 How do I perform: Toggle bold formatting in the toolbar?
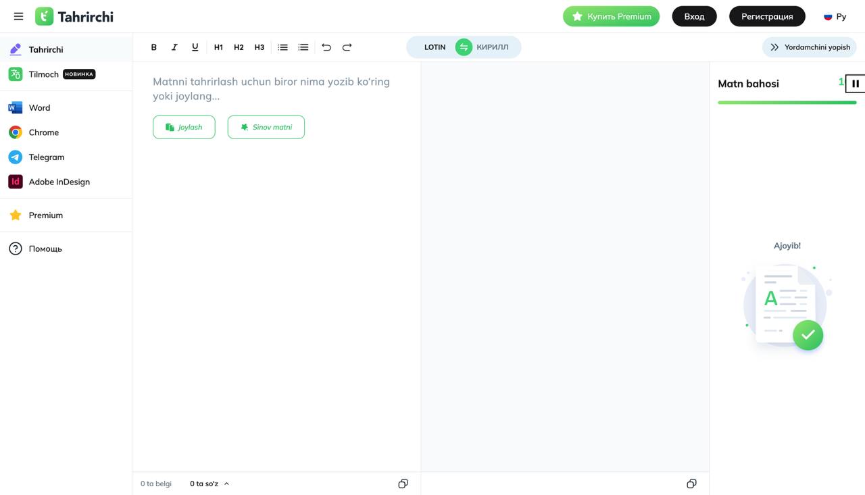click(x=153, y=47)
